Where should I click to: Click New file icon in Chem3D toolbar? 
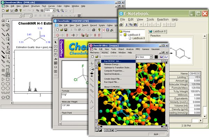93,57
